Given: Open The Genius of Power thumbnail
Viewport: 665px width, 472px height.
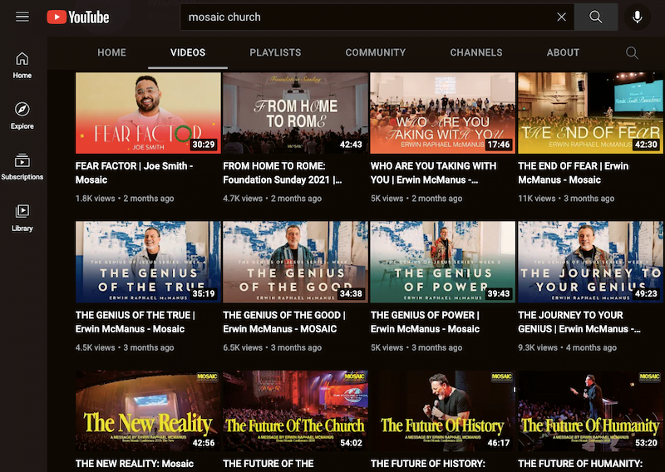Looking at the screenshot, I should 443,262.
